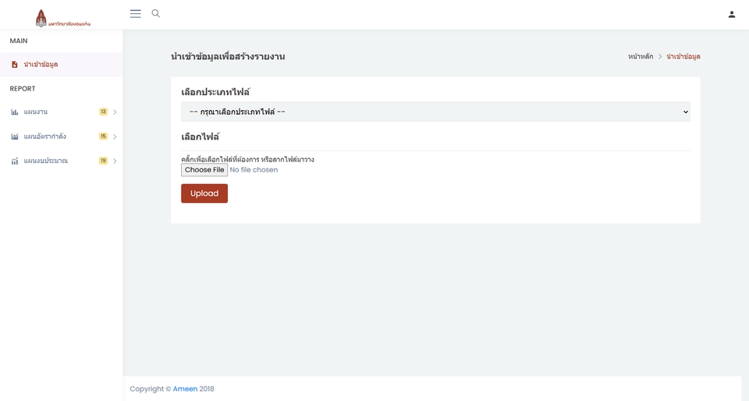
Task: Click the bar chart icon for แผนงาน
Action: point(15,112)
